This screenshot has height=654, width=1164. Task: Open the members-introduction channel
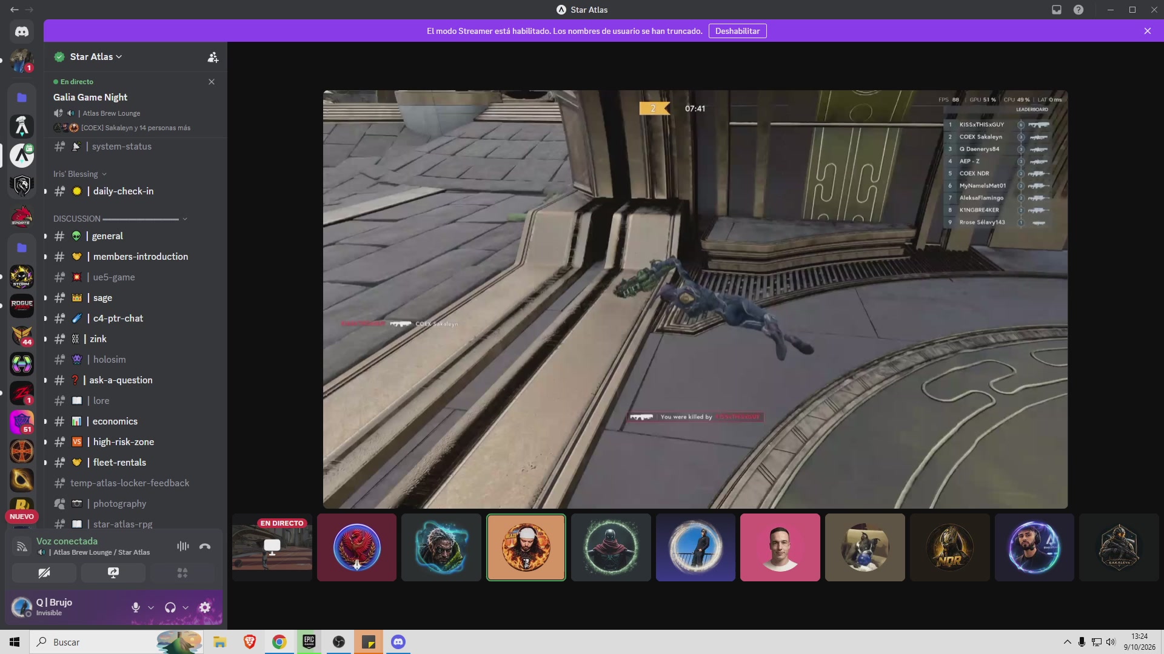pos(135,257)
